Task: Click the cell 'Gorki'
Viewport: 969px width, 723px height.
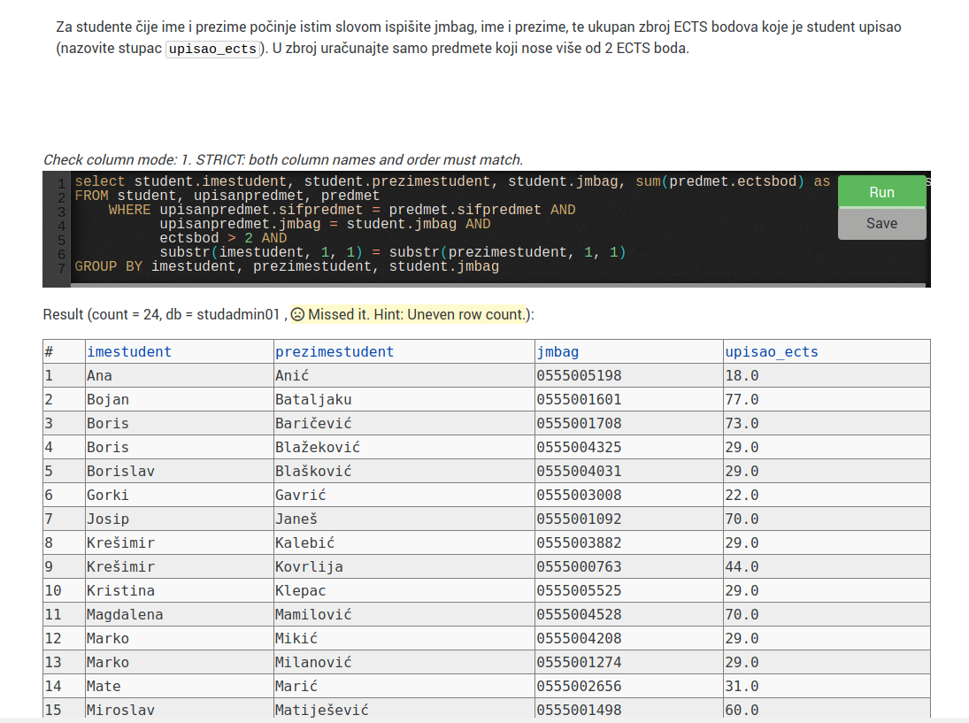Action: [180, 495]
